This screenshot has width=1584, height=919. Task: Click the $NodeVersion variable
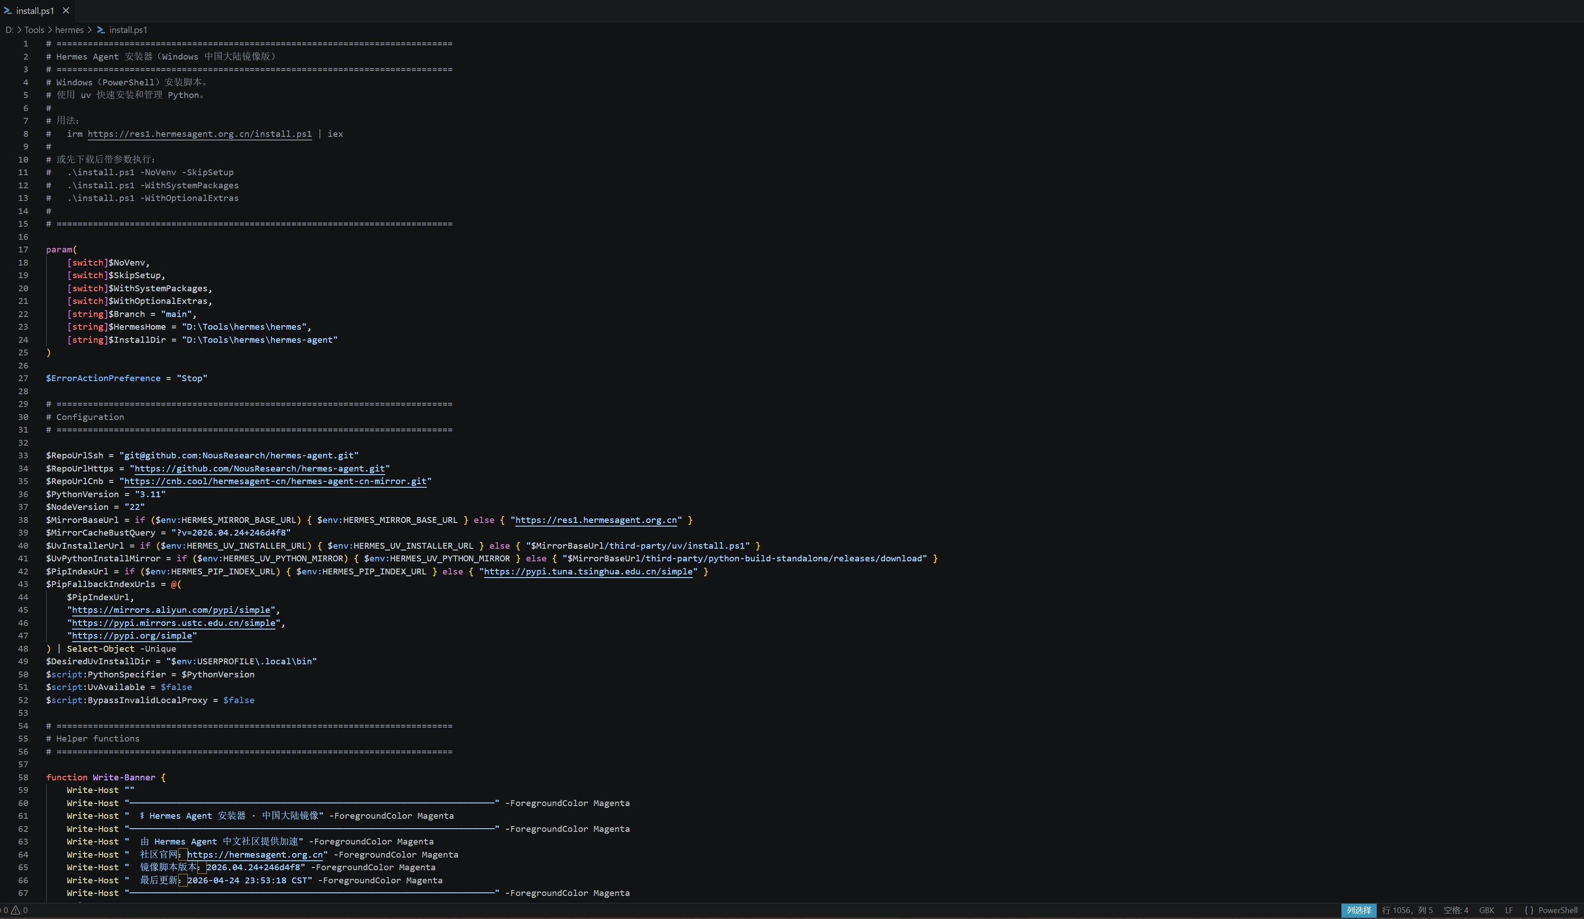click(x=77, y=507)
